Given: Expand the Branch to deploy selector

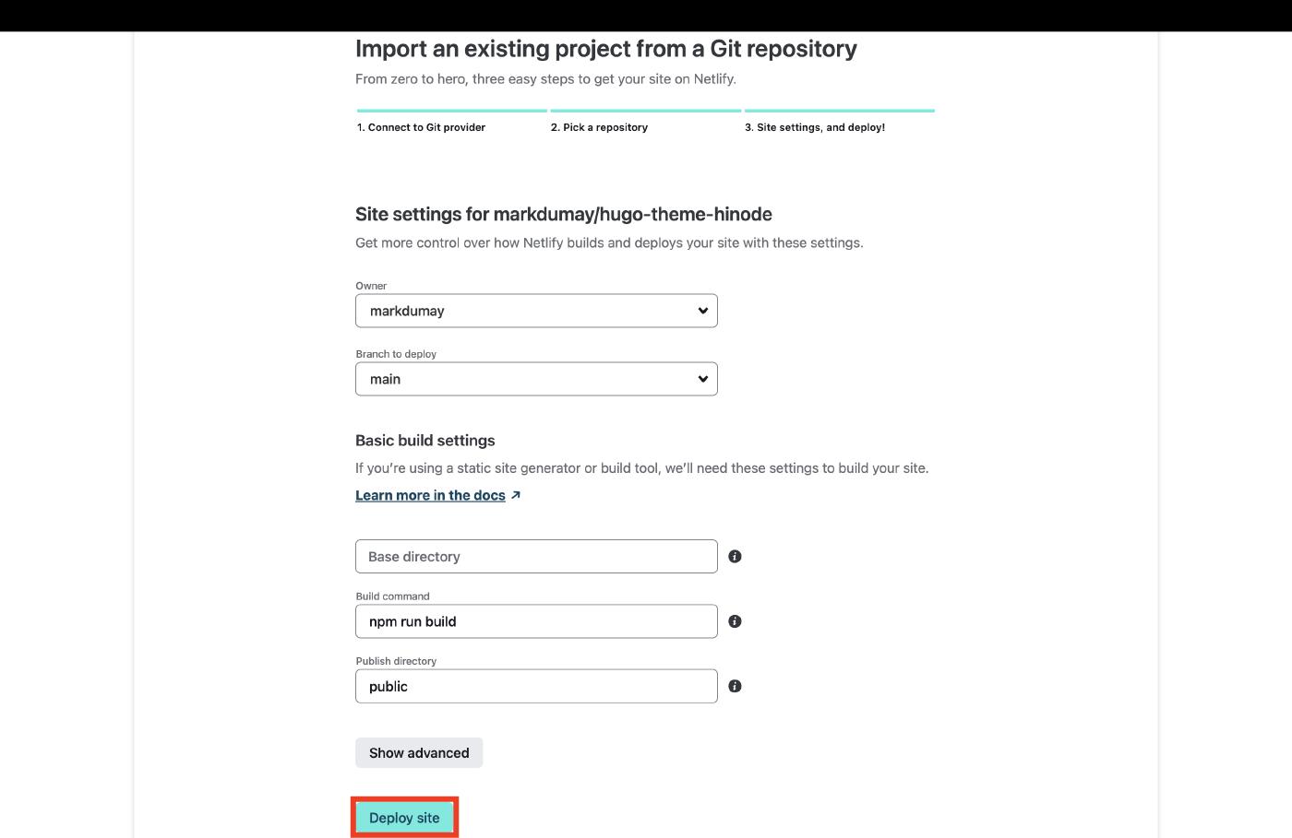Looking at the screenshot, I should point(536,379).
